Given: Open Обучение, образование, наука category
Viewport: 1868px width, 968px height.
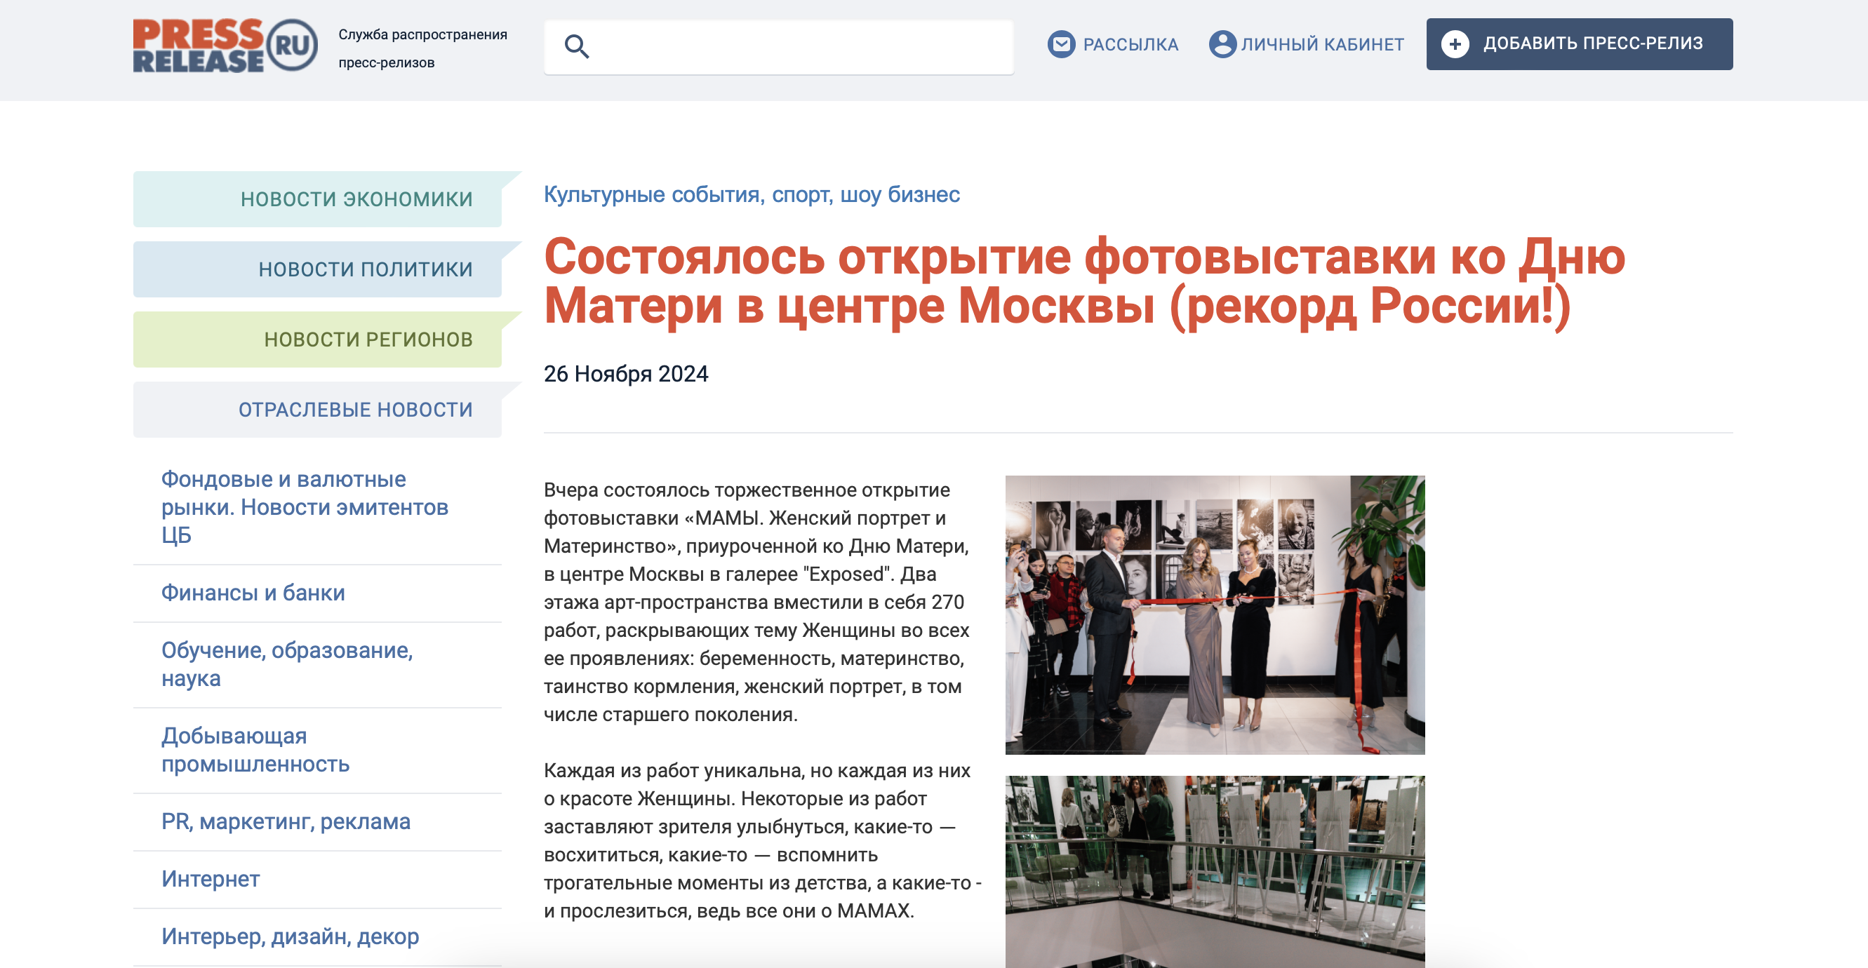Looking at the screenshot, I should 286,664.
